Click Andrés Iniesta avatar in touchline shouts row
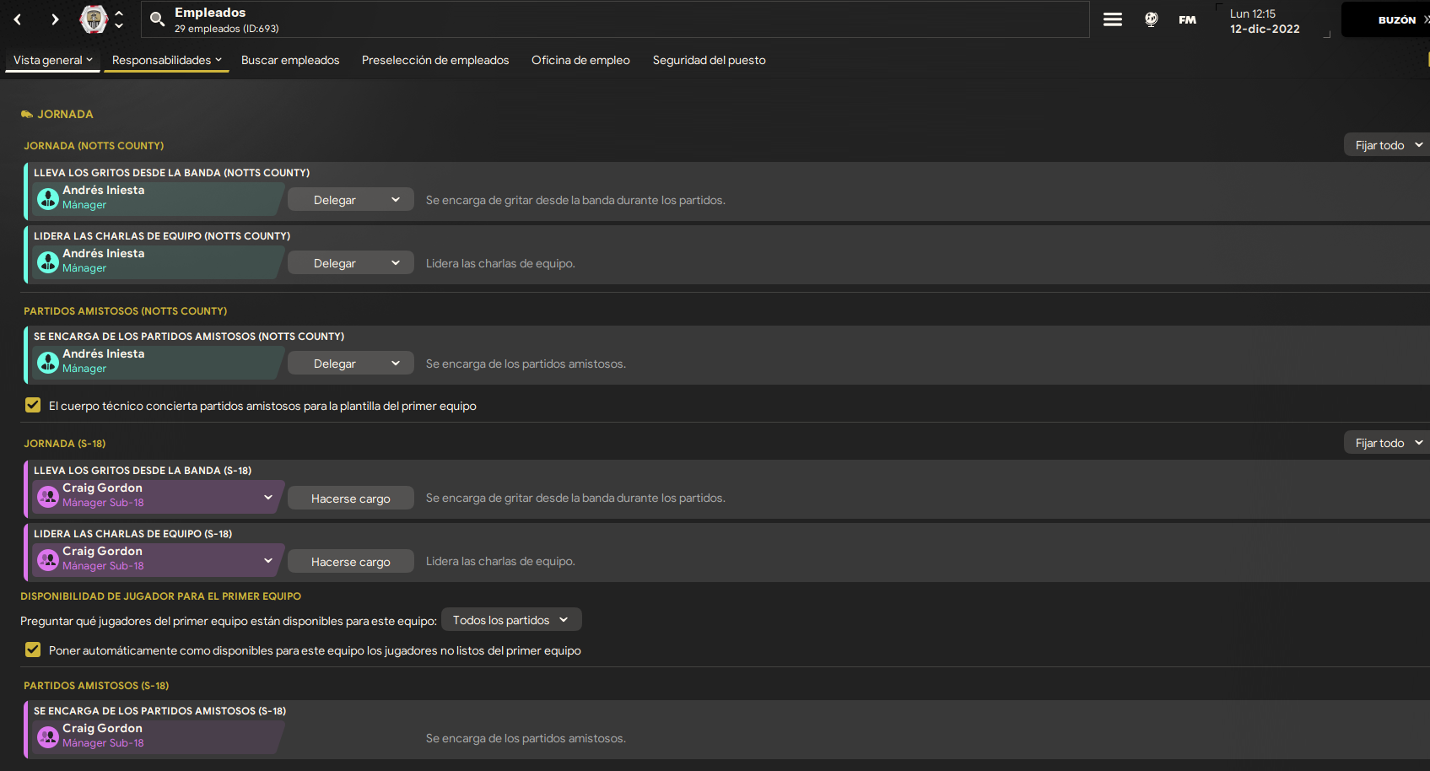 48,198
